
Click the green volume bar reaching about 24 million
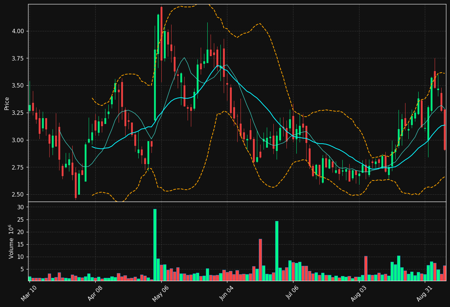[277, 251]
